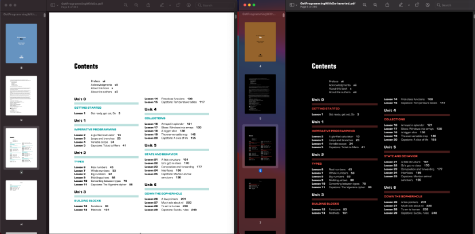The height and width of the screenshot is (234, 475).
Task: Activate the highlight pen in inverted window
Action: 401,5
